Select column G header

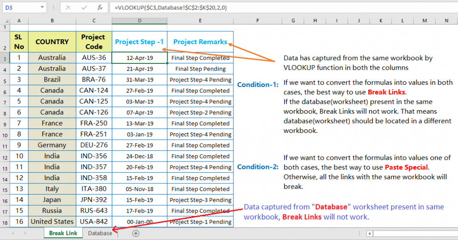[x=293, y=21]
